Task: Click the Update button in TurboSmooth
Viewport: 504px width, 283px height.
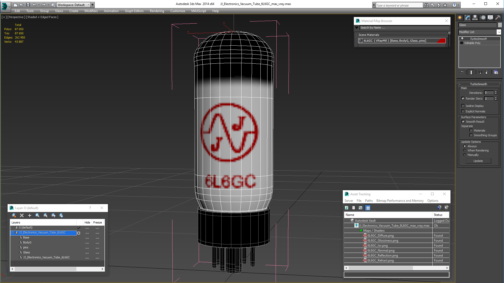Action: click(x=478, y=161)
